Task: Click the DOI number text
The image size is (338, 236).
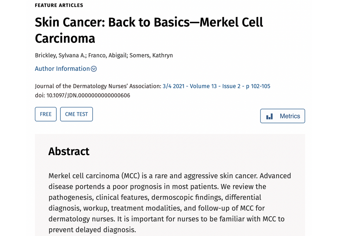Action: point(88,96)
